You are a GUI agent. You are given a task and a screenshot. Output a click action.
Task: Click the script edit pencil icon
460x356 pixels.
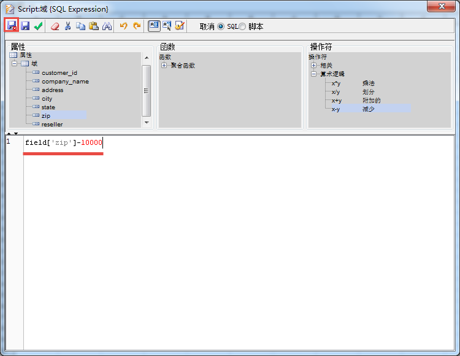[x=180, y=26]
